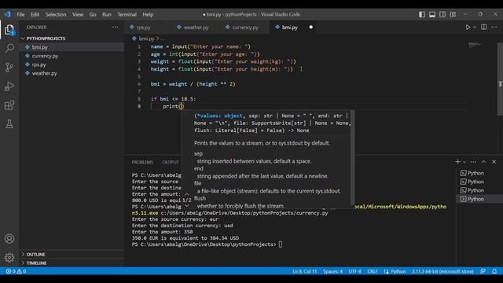The width and height of the screenshot is (503, 283).
Task: Open the Selection menu
Action: point(56,14)
